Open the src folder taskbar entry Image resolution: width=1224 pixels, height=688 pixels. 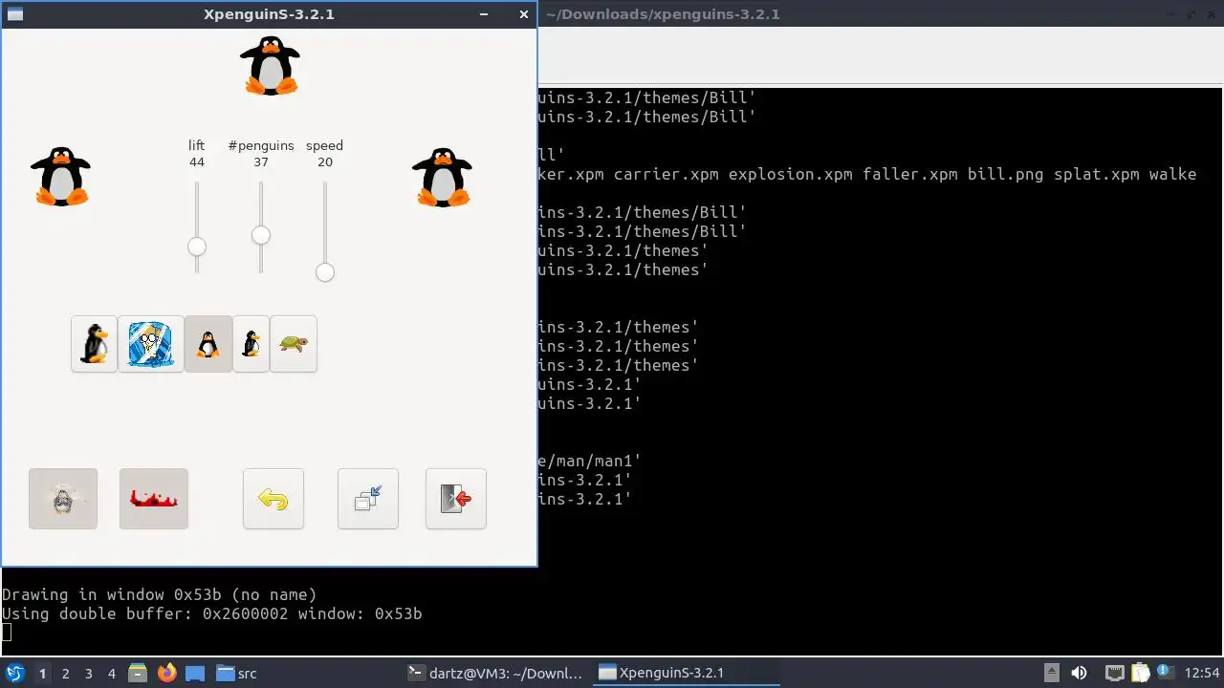click(x=236, y=673)
